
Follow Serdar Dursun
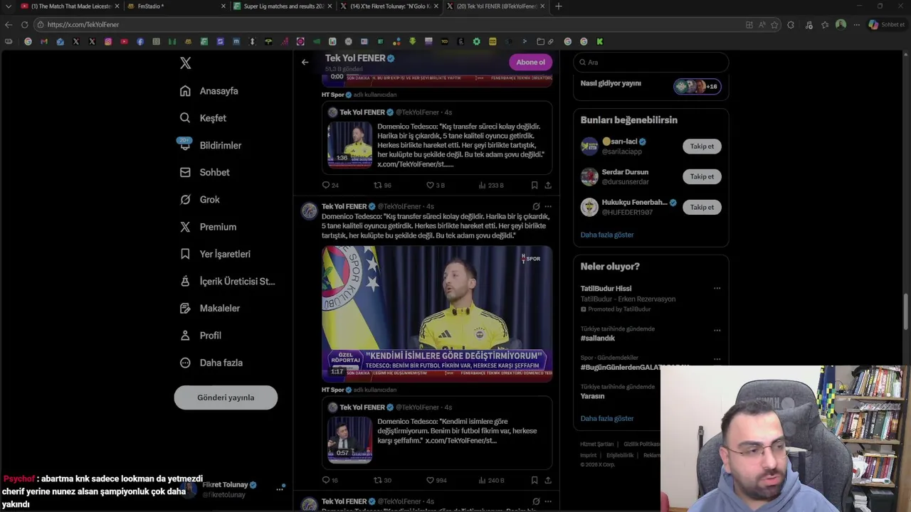click(702, 176)
